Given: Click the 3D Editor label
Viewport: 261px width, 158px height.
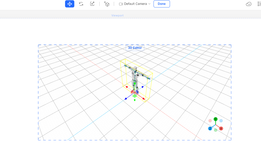Looking at the screenshot, I should click(135, 48).
